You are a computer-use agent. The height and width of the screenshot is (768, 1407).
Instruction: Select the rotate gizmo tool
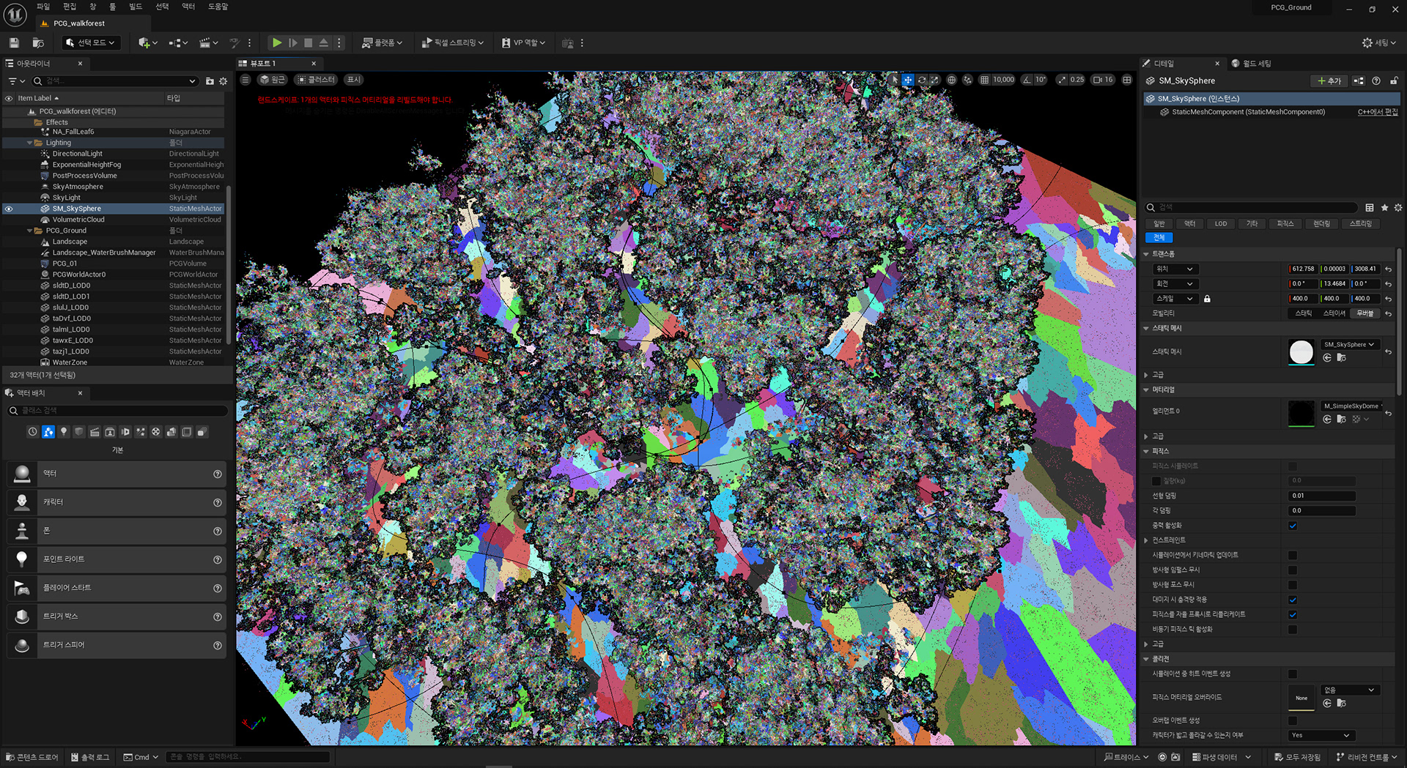(x=922, y=80)
